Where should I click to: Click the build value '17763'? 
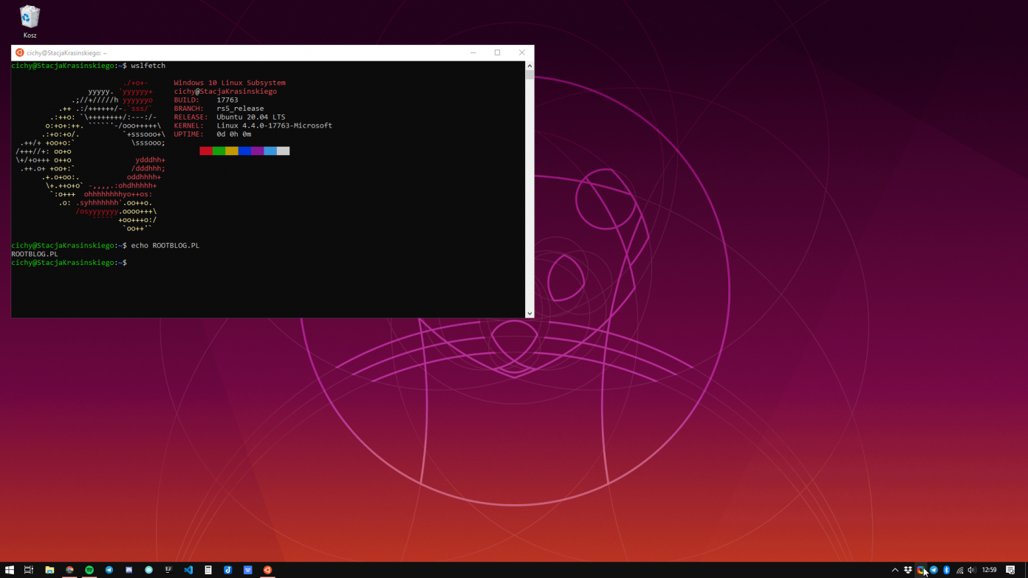227,100
